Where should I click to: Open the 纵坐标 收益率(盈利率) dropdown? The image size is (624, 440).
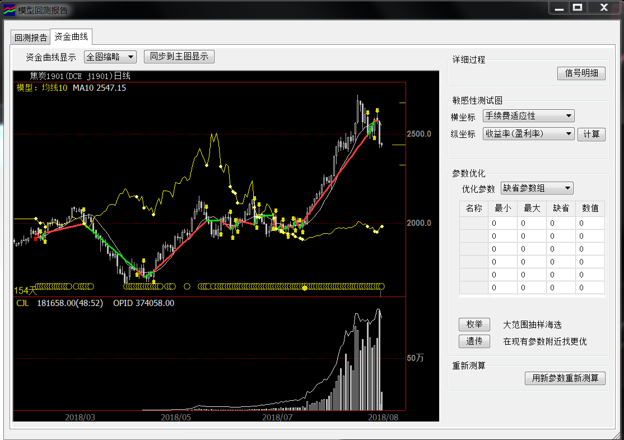(528, 133)
